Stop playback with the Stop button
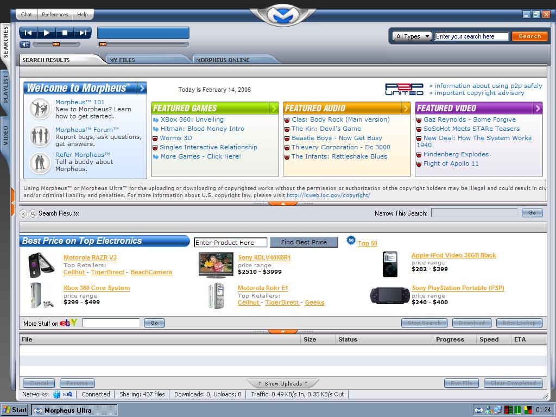Viewport: 556px width, 417px height. [65, 33]
